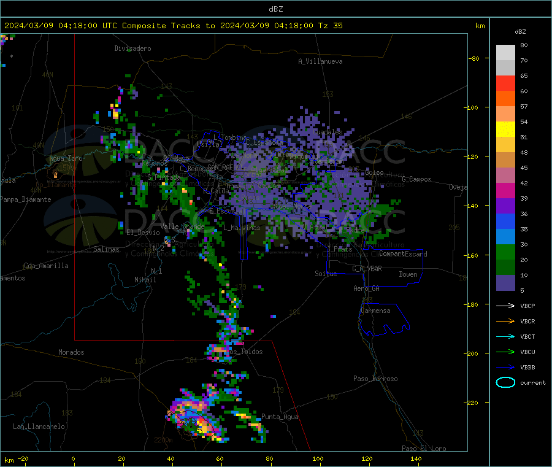Click the El_Desvio map label
This screenshot has height=467, width=552.
pos(144,233)
